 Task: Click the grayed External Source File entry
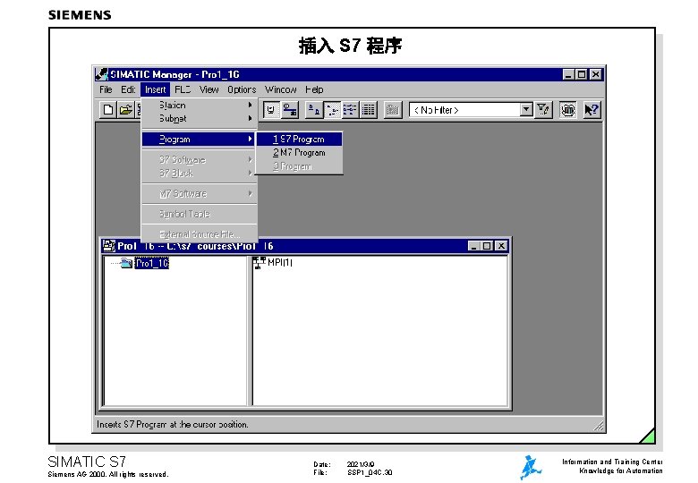200,234
